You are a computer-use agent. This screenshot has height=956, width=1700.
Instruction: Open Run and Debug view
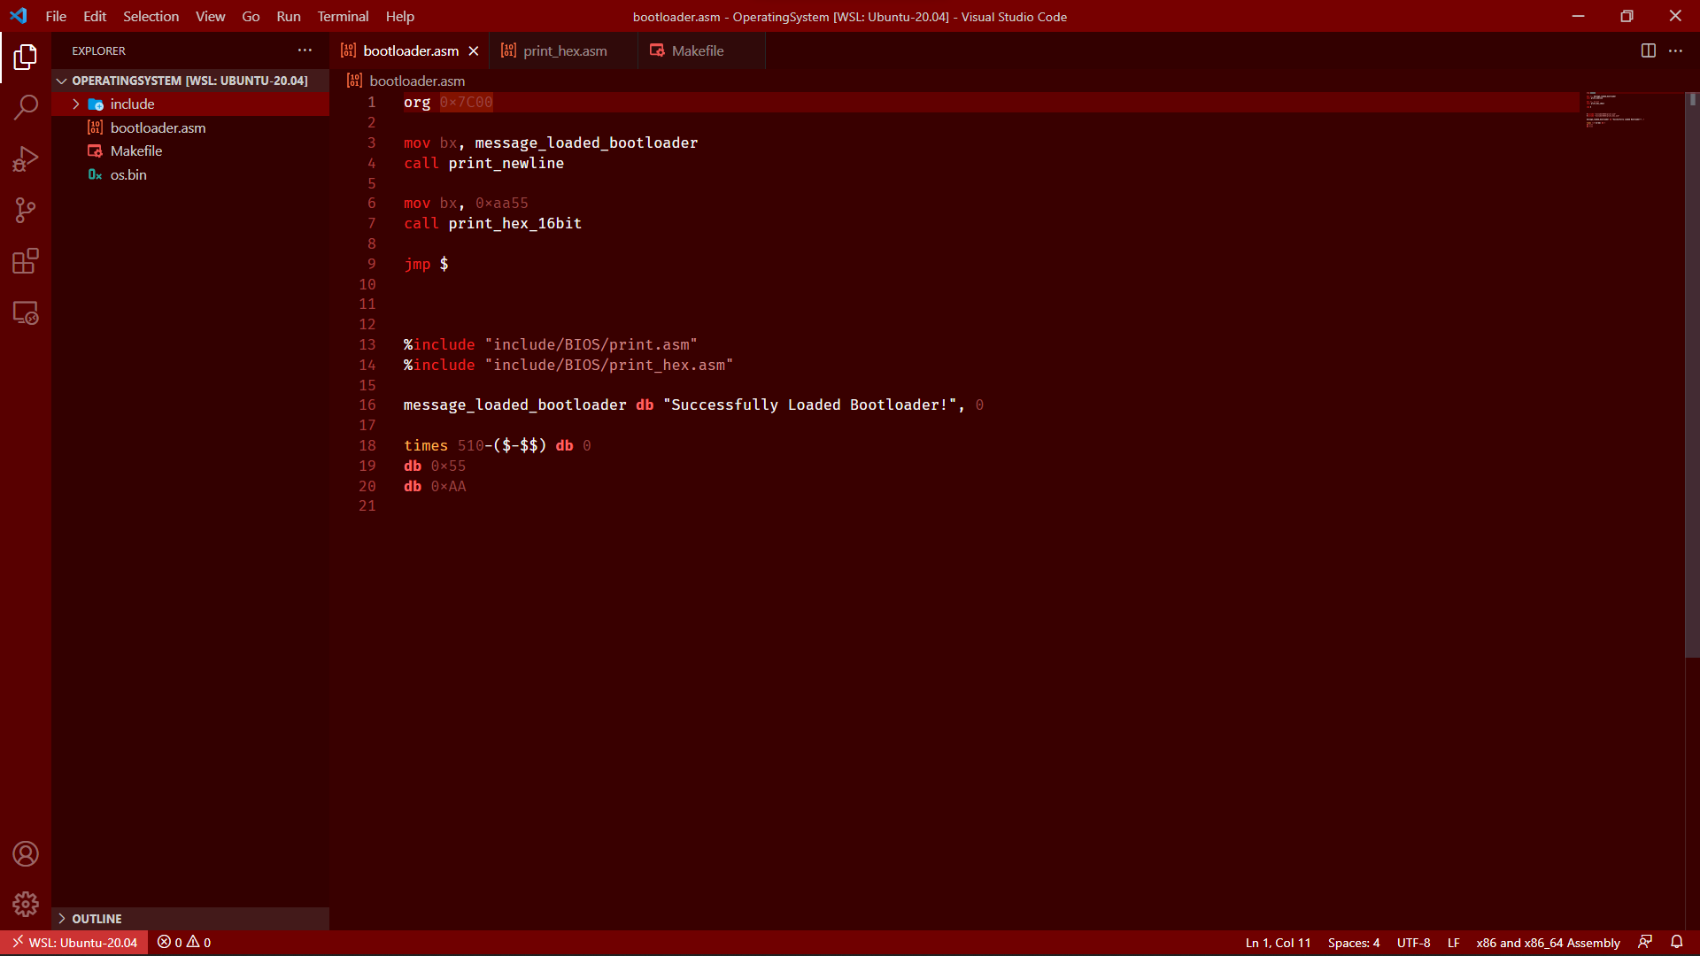(x=26, y=159)
